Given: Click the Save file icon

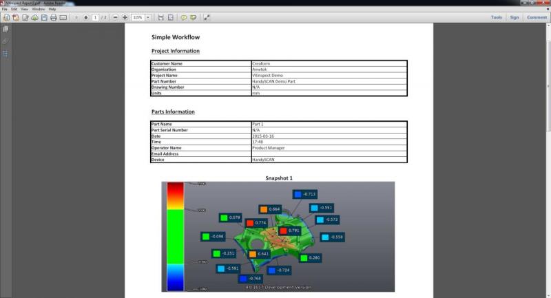Looking at the screenshot, I should point(44,17).
